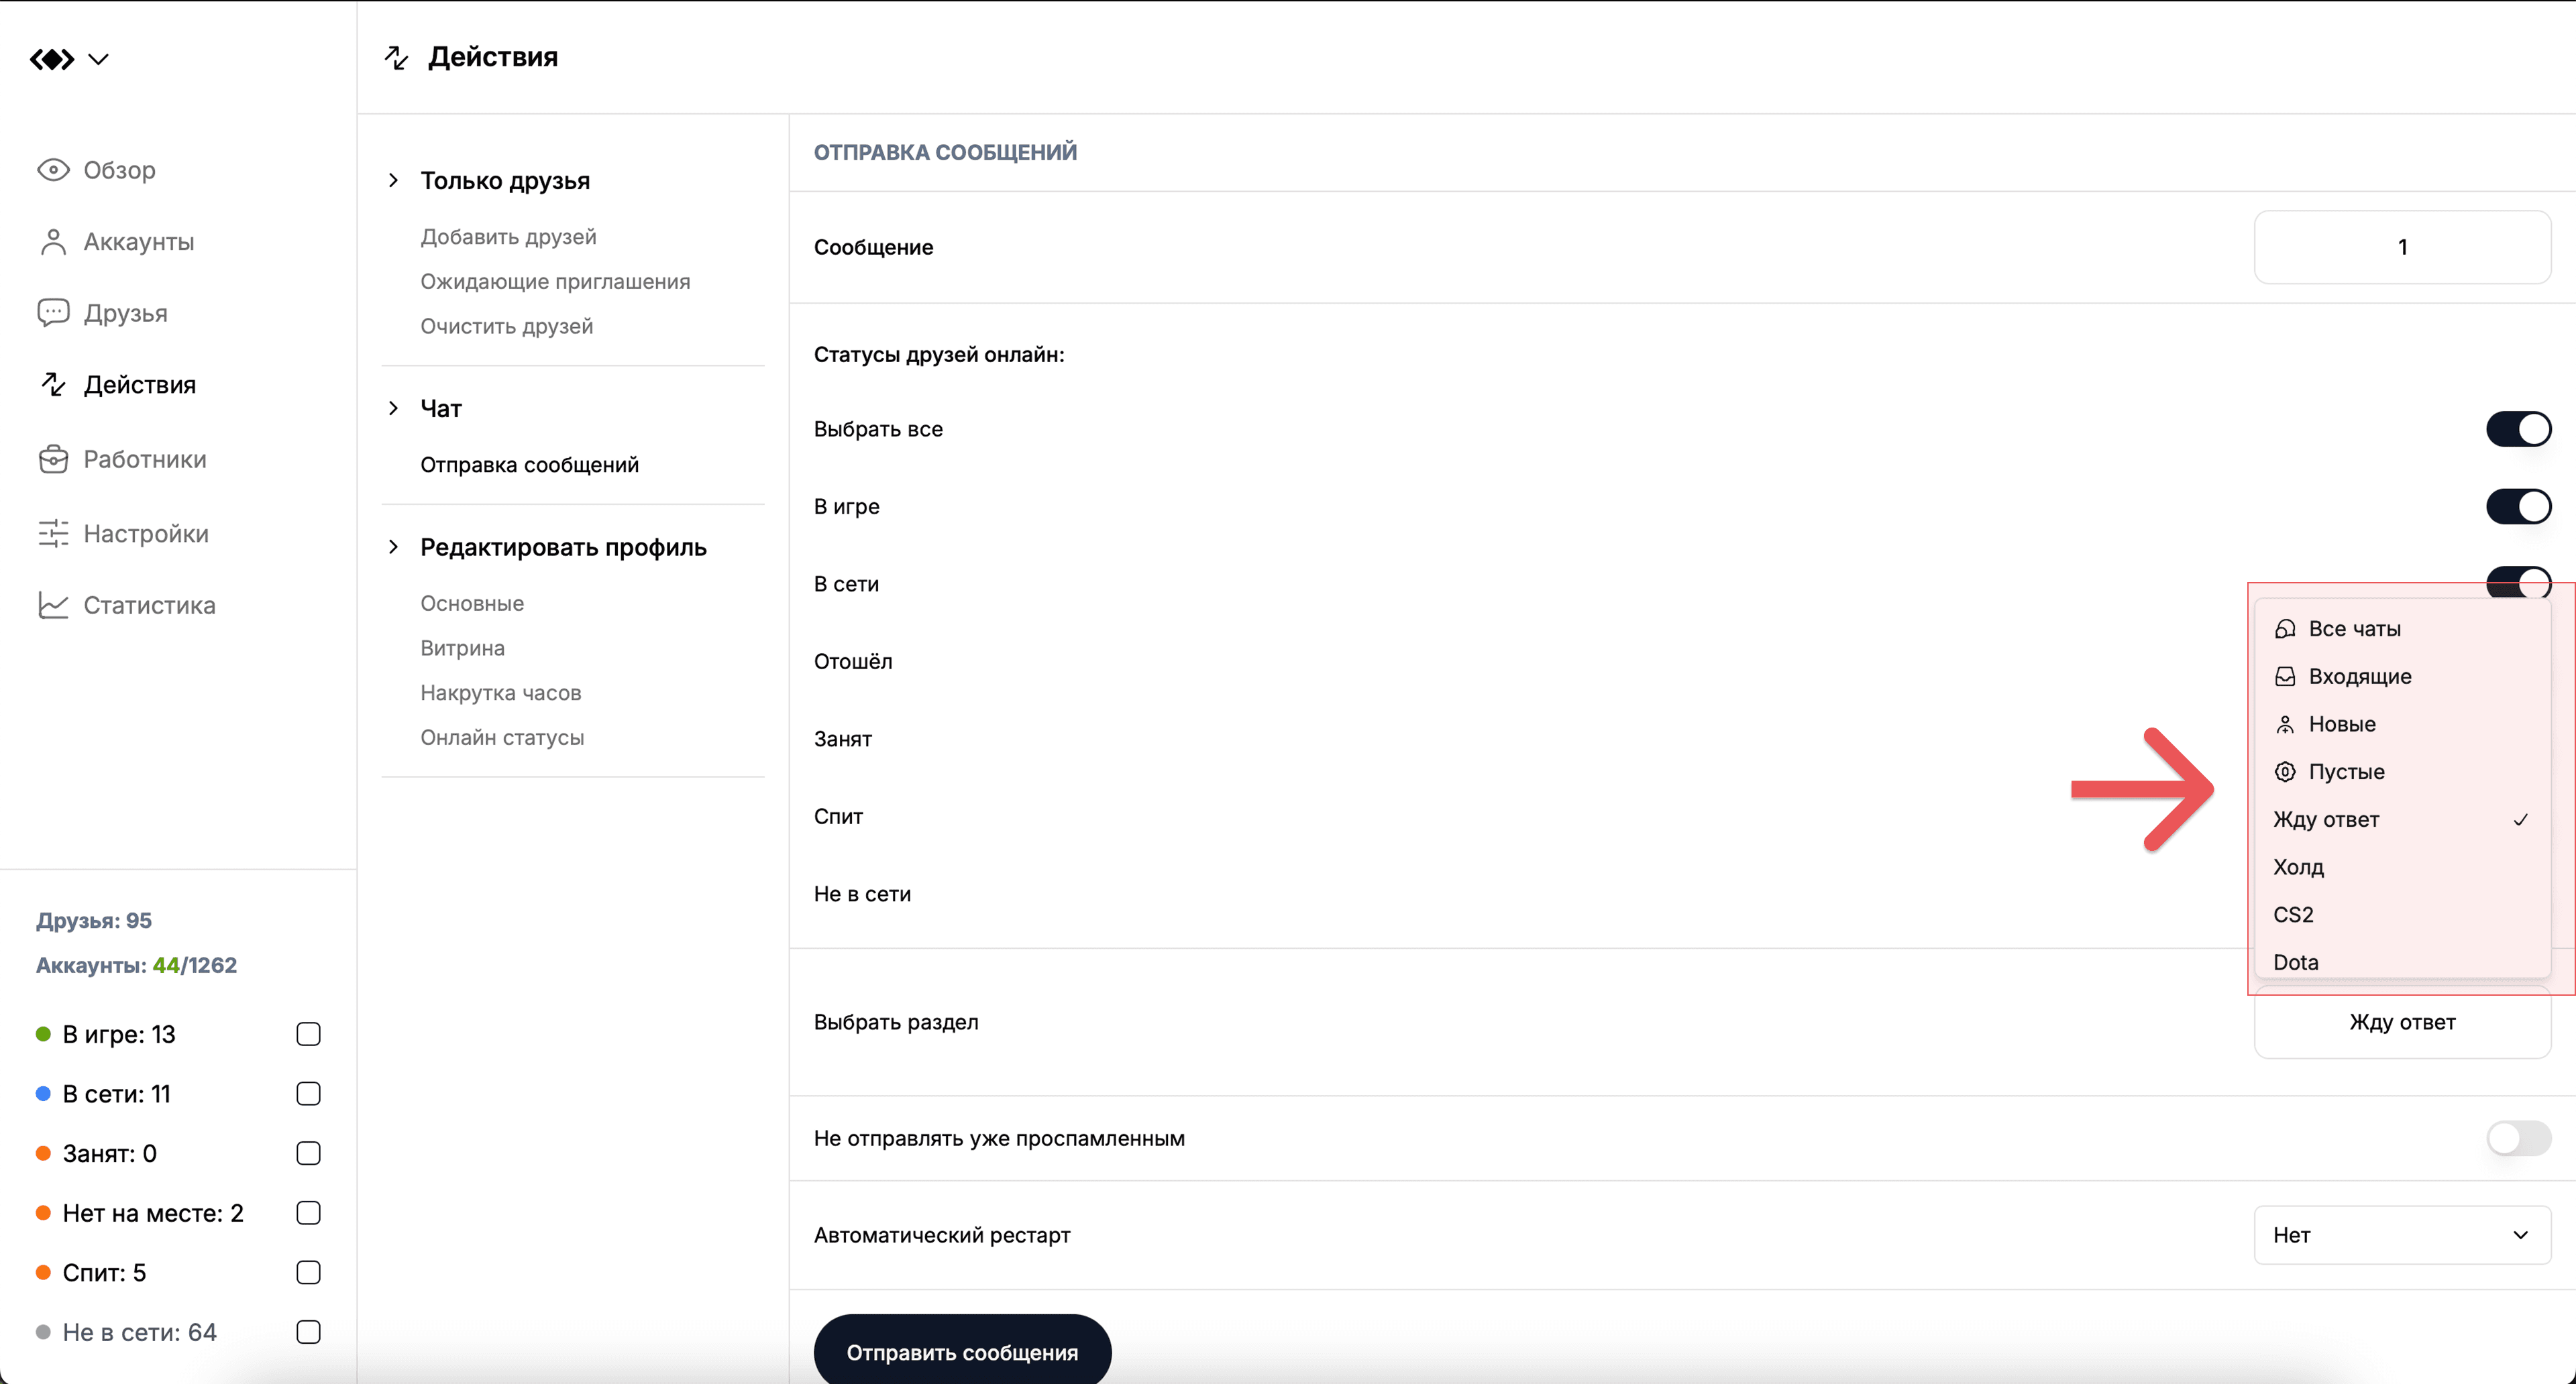Click the chat bubble icon for Друзья
The image size is (2576, 1384).
pyautogui.click(x=53, y=312)
